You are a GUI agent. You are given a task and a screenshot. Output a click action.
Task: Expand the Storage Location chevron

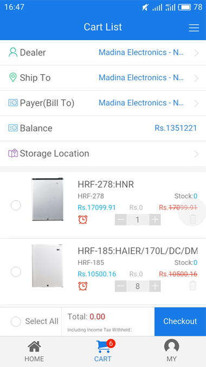[196, 154]
